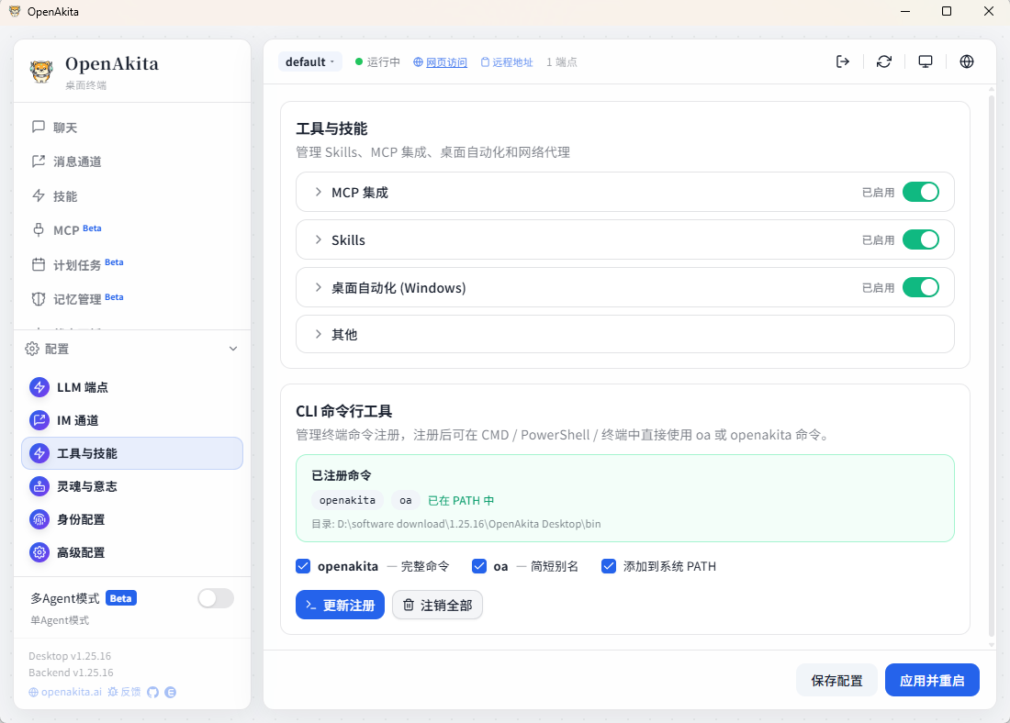Screen dimensions: 1010x723
Task: Click the brain icon beside 记忆管理
Action: coord(39,299)
